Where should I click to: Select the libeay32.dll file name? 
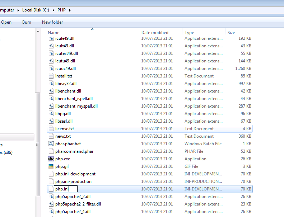[x=66, y=84]
